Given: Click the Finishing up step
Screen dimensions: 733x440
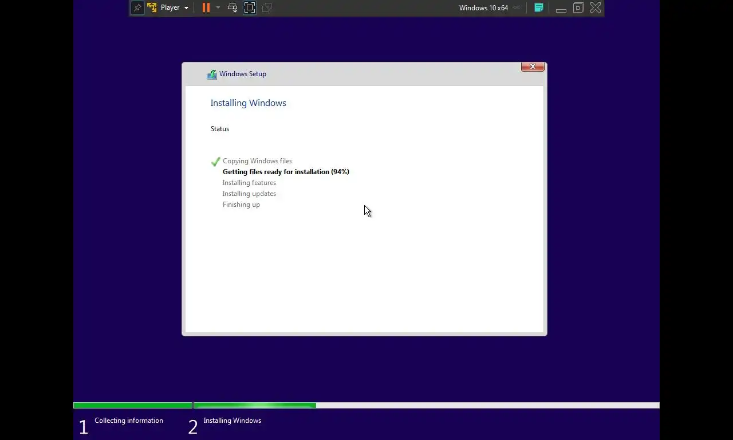Looking at the screenshot, I should 241,205.
